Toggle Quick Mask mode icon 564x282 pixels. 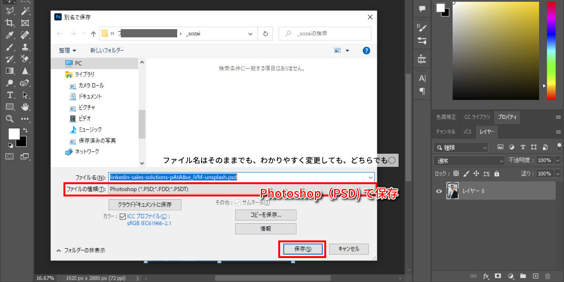(9, 156)
